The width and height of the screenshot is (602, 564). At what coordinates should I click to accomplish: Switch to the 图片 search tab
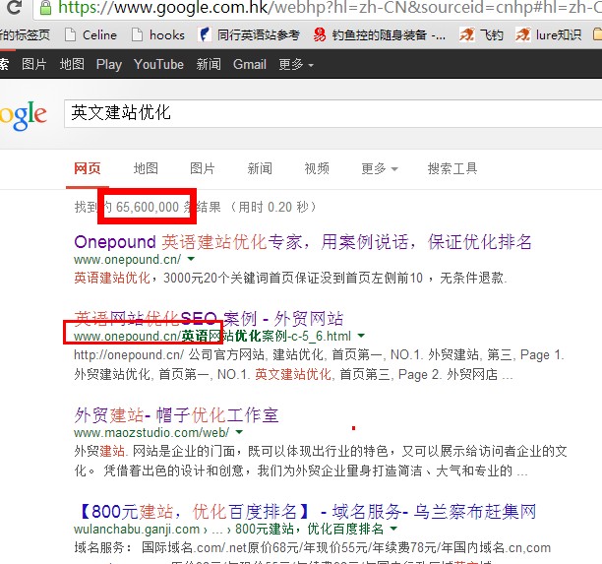coord(203,168)
